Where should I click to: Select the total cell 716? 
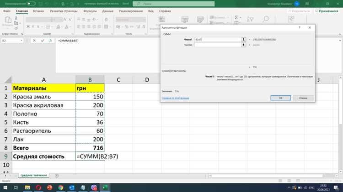click(x=90, y=148)
